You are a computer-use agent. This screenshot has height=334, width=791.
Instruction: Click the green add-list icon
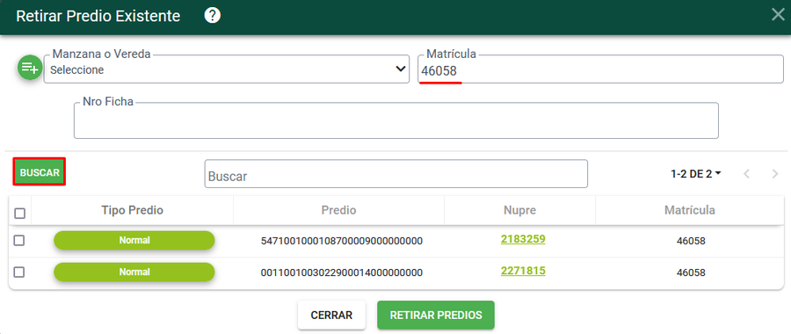click(x=30, y=67)
